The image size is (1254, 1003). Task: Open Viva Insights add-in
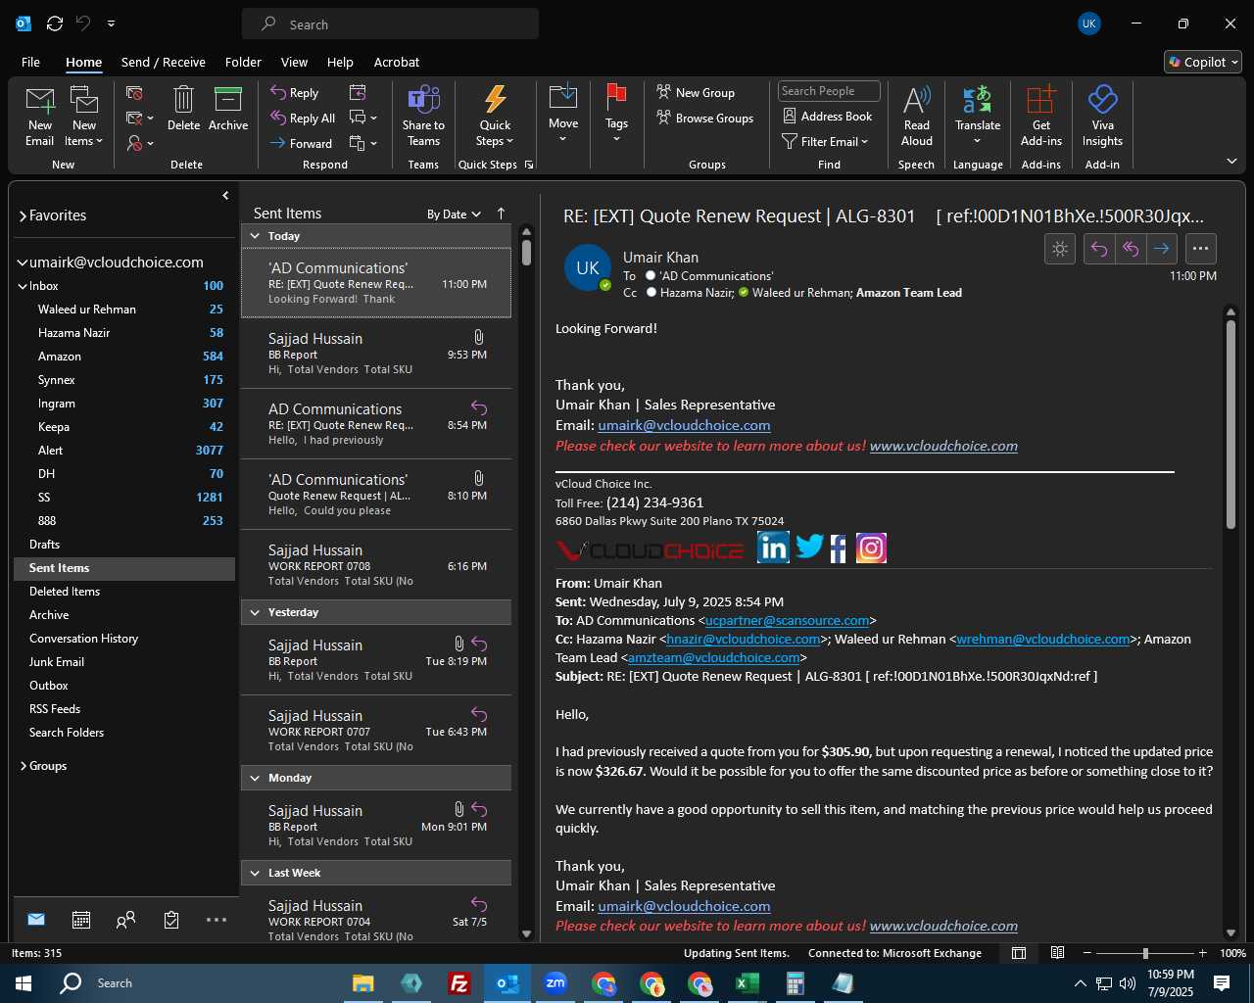coord(1102,117)
